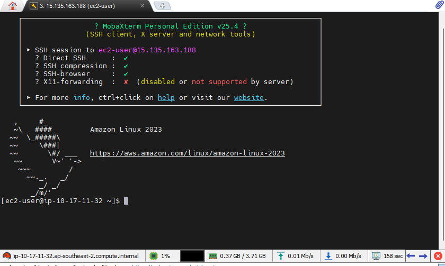
Task: Click the red X next to X11-forwarding
Action: (x=126, y=82)
